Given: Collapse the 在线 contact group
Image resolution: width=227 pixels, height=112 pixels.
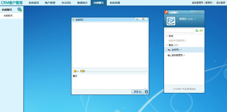Looking at the screenshot, I should pyautogui.click(x=166, y=36).
